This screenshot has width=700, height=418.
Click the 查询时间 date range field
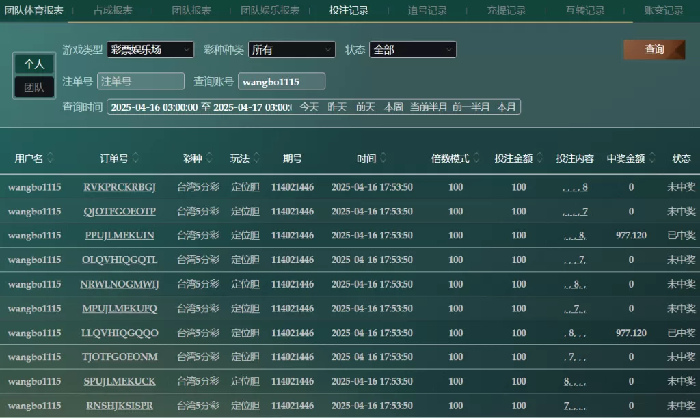point(201,107)
